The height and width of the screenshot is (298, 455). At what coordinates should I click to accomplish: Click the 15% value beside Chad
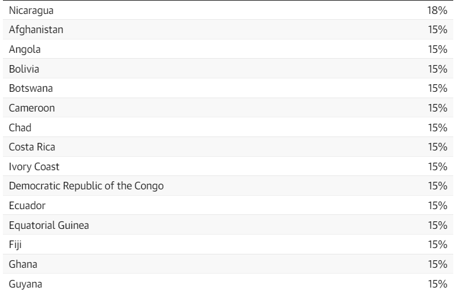(438, 128)
